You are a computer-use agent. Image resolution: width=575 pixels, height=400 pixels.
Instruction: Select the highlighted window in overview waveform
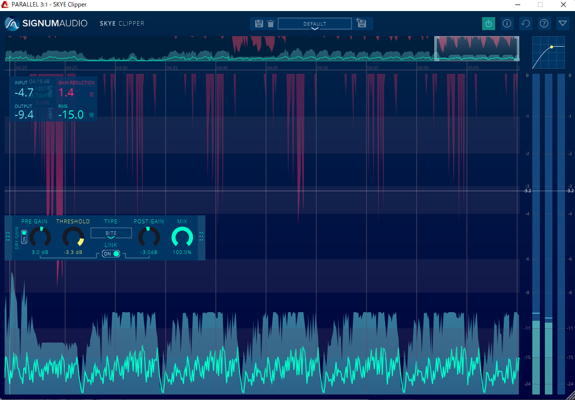click(477, 48)
